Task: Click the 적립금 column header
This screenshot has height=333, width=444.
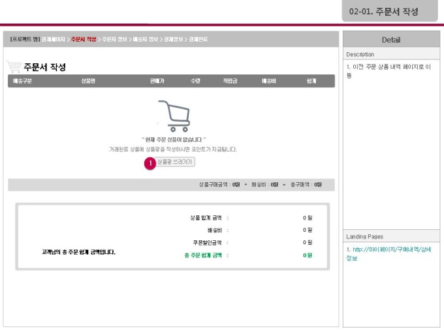Action: (230, 82)
